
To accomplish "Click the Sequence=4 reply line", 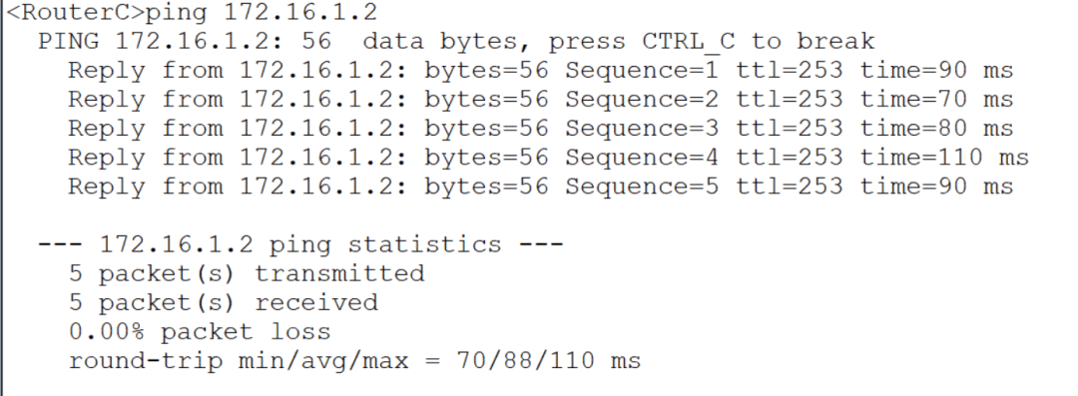I will [548, 158].
